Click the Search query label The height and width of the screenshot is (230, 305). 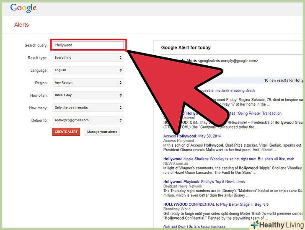coord(36,45)
